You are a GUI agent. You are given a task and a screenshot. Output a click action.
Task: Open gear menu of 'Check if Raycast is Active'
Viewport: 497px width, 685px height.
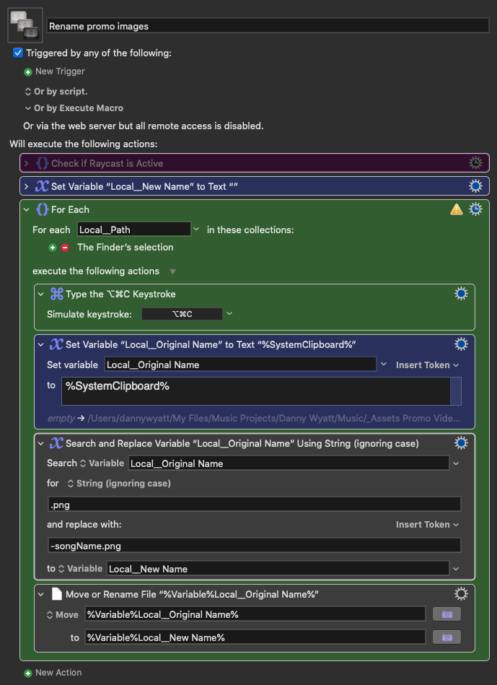pyautogui.click(x=475, y=163)
